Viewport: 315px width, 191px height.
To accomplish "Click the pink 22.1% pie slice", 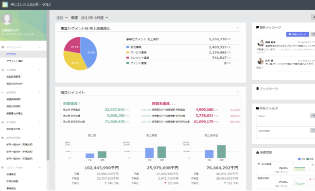I will (x=73, y=46).
